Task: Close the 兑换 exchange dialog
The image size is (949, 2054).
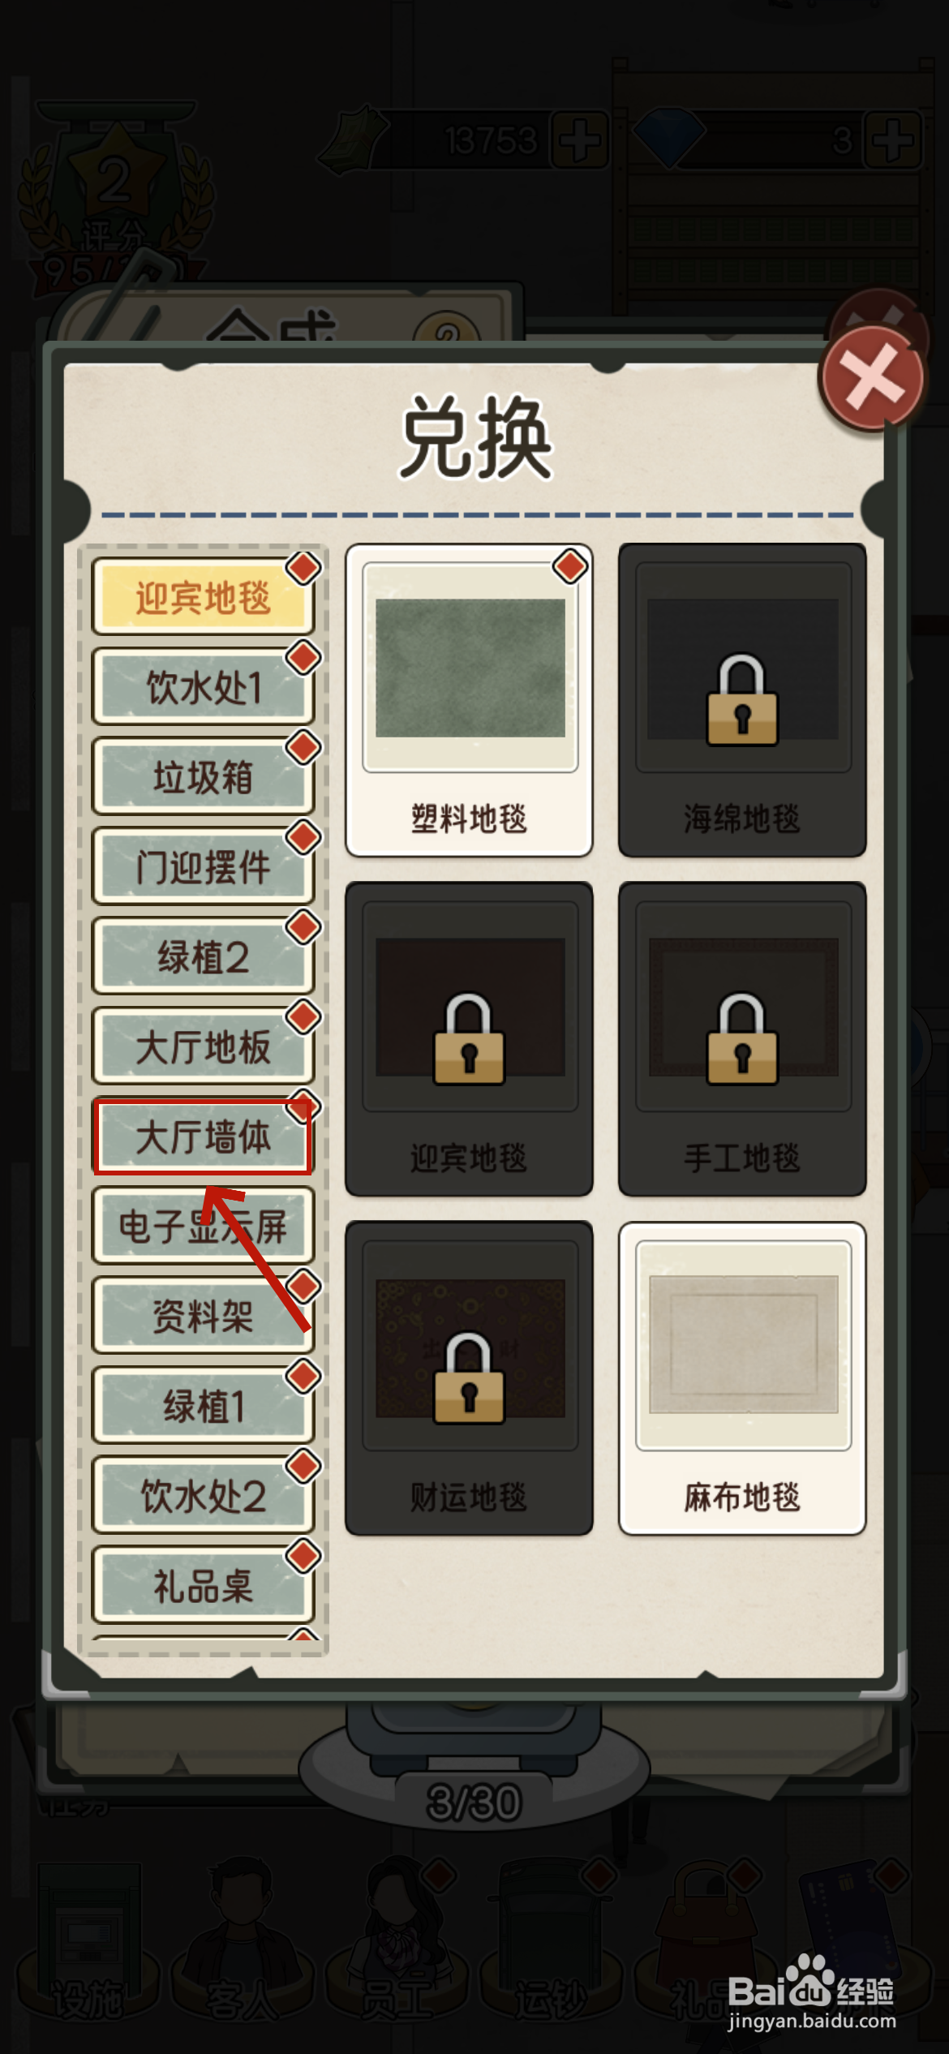Action: [872, 378]
